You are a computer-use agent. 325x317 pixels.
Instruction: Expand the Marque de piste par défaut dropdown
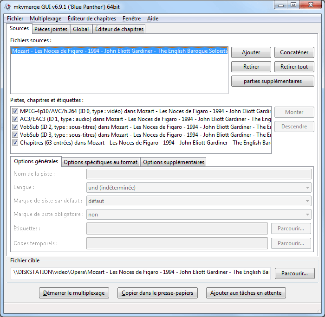click(199, 201)
